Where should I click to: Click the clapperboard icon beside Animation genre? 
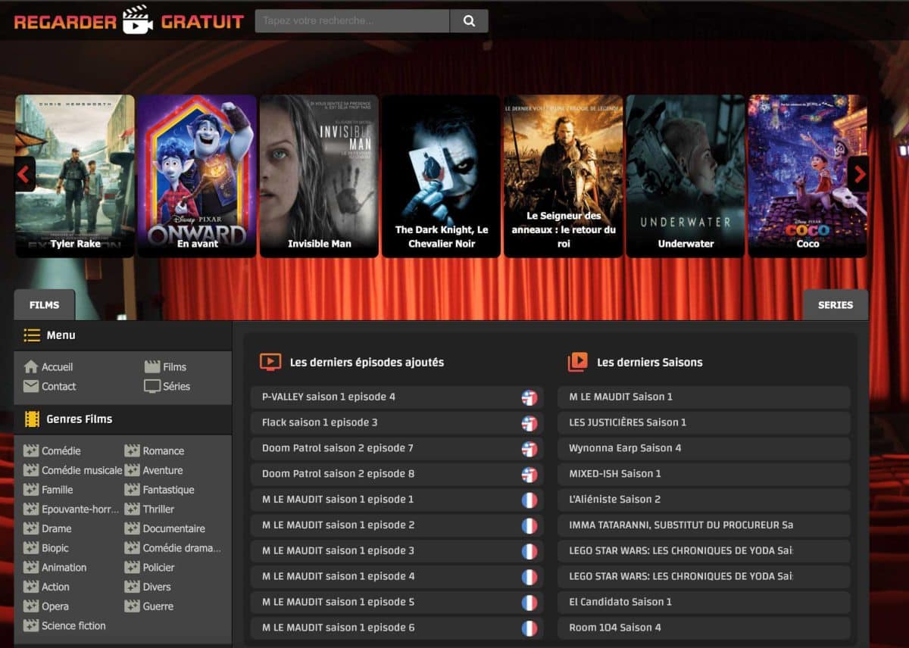pos(31,567)
